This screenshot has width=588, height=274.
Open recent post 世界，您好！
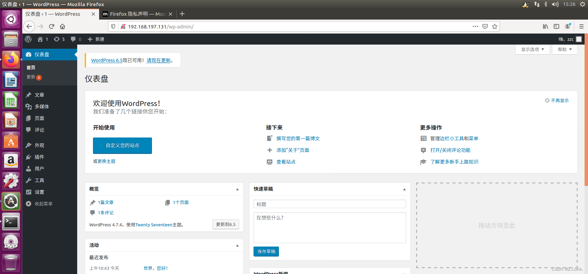[x=156, y=269]
